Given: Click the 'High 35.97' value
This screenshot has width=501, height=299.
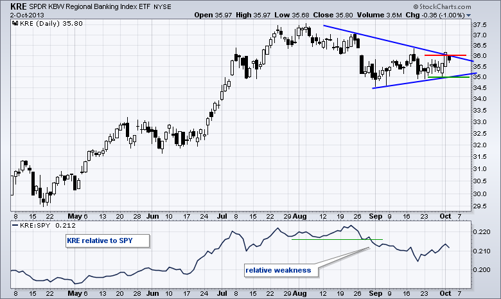Looking at the screenshot, I should [253, 15].
